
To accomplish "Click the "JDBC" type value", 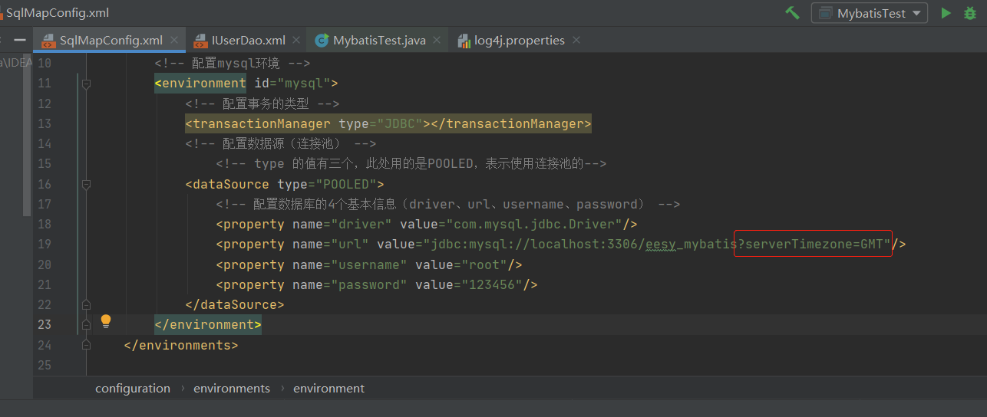I will click(400, 124).
